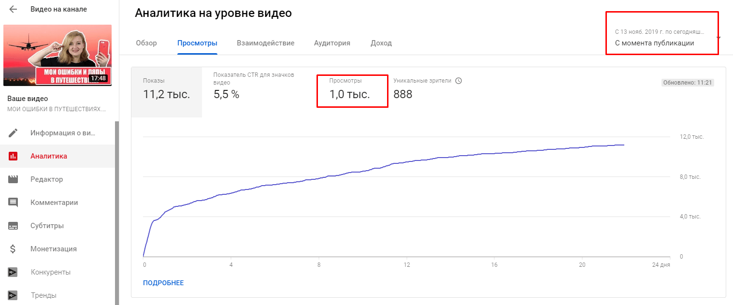Select the Показы metric card
The width and height of the screenshot is (733, 305).
coord(167,92)
